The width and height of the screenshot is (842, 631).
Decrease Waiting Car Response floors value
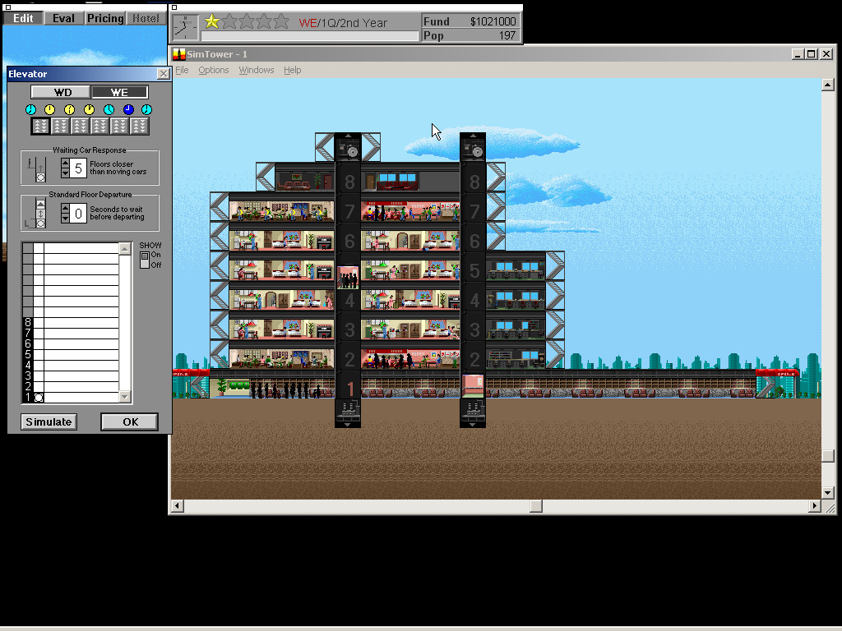point(65,173)
